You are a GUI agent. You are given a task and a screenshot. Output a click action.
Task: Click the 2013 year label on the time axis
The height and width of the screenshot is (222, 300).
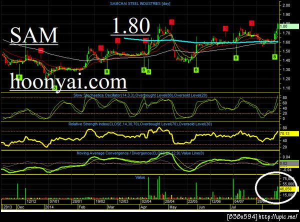pyautogui.click(x=7, y=207)
